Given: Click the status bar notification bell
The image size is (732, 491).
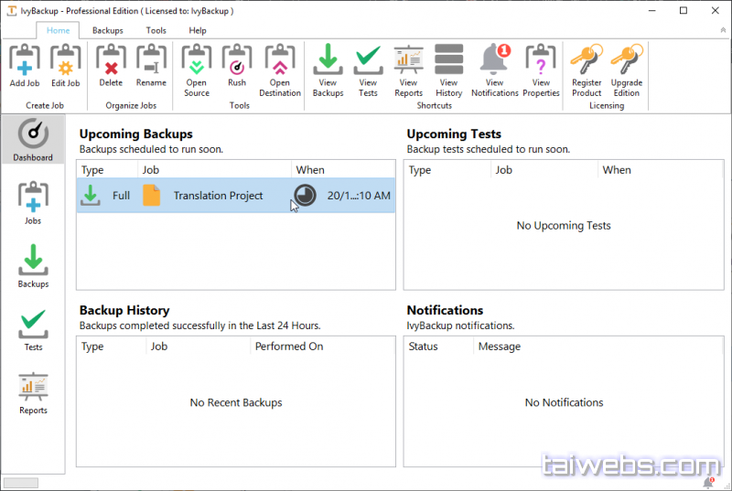Looking at the screenshot, I should click(x=707, y=482).
